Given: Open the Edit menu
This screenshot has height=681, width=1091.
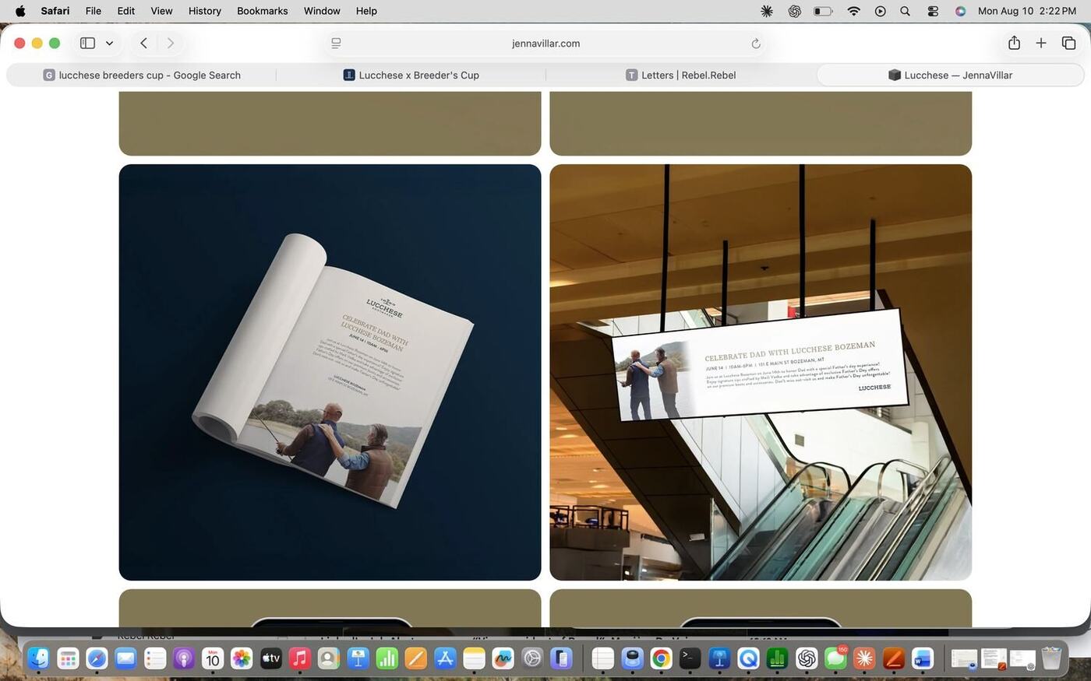Looking at the screenshot, I should pyautogui.click(x=126, y=11).
